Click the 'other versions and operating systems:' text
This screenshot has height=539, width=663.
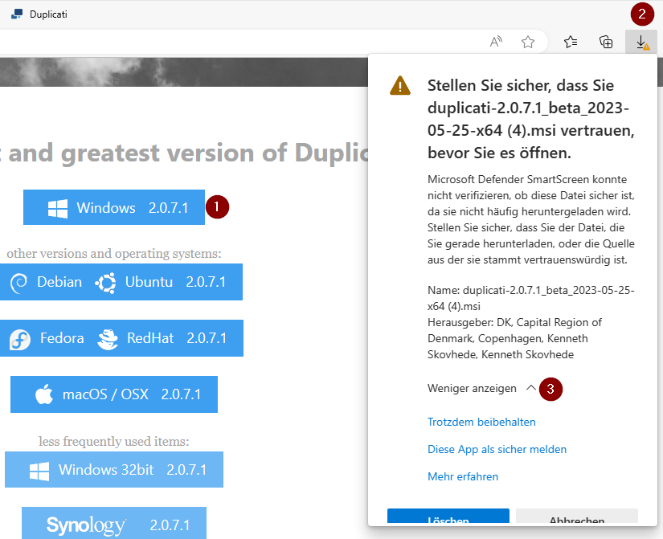point(114,253)
